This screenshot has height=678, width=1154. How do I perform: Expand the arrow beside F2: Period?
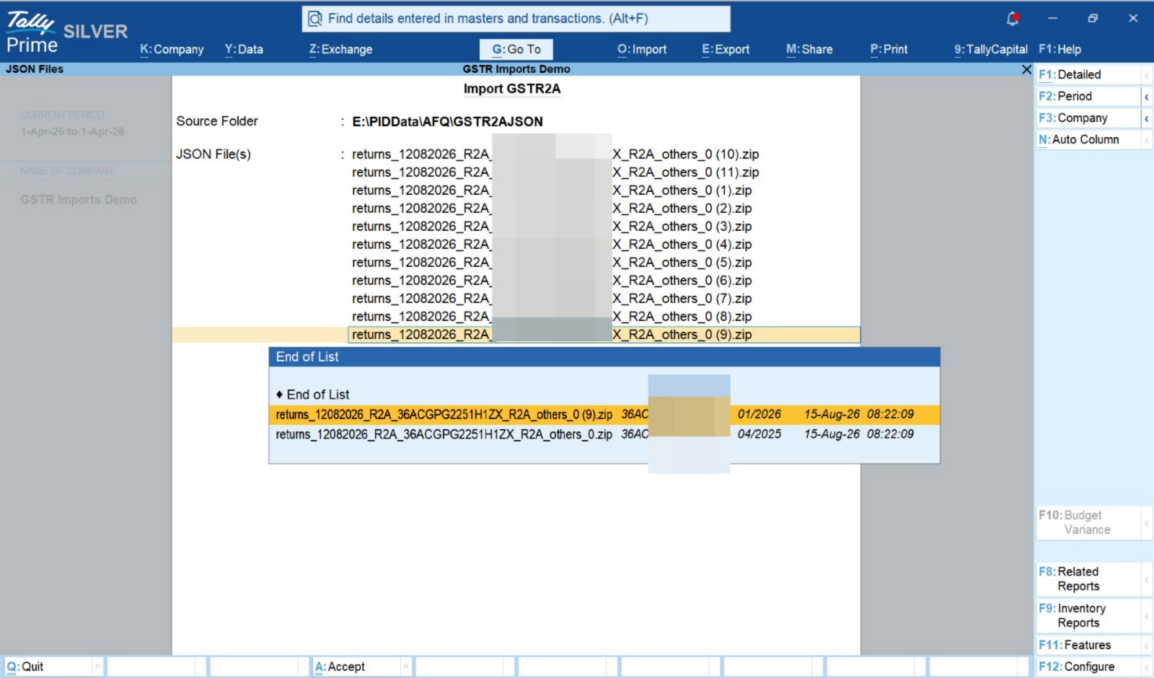tap(1147, 97)
